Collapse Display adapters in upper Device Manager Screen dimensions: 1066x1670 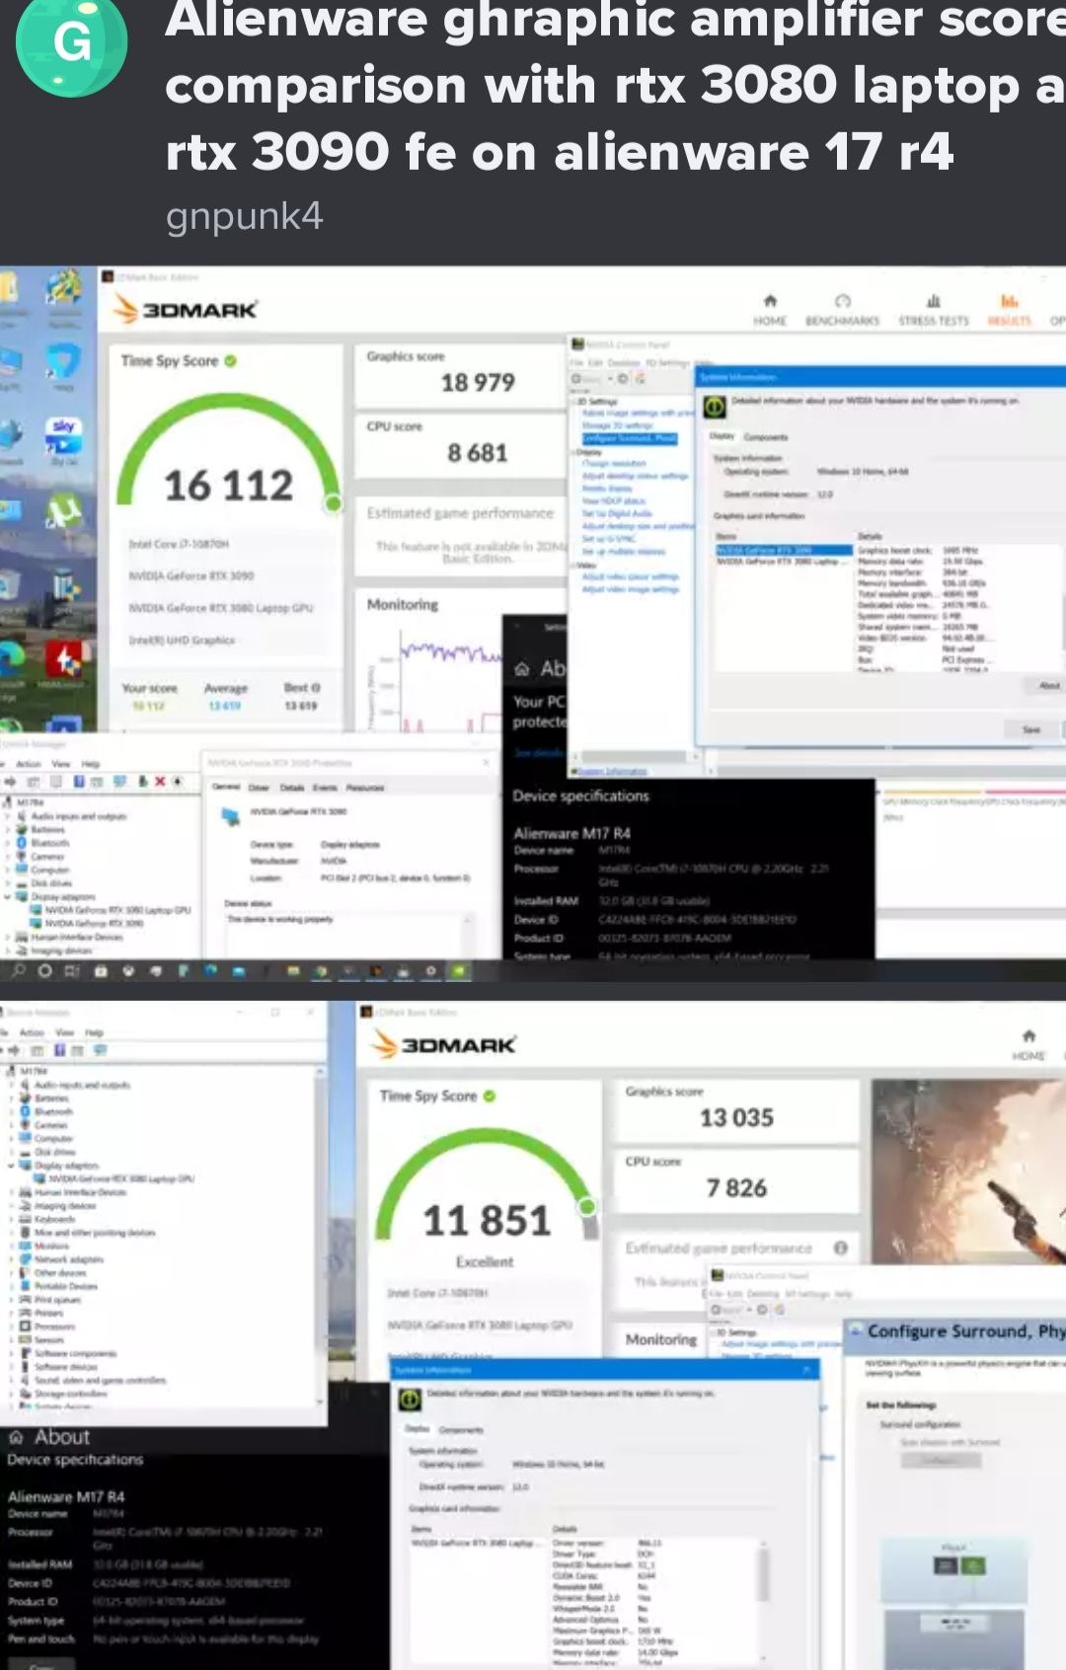(x=8, y=897)
